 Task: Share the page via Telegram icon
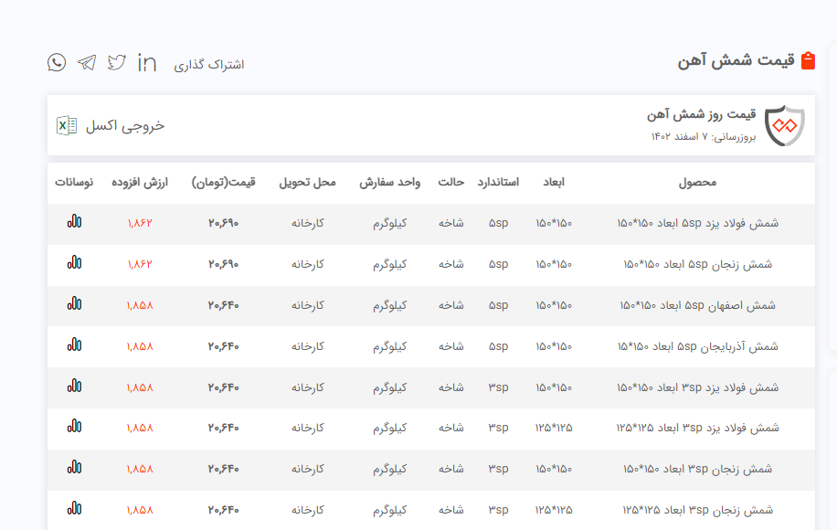tap(87, 62)
